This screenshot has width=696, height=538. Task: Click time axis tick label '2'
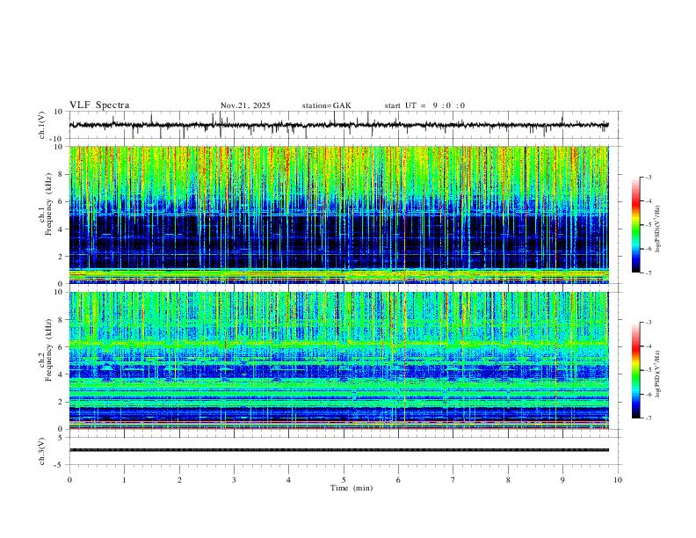(x=179, y=480)
